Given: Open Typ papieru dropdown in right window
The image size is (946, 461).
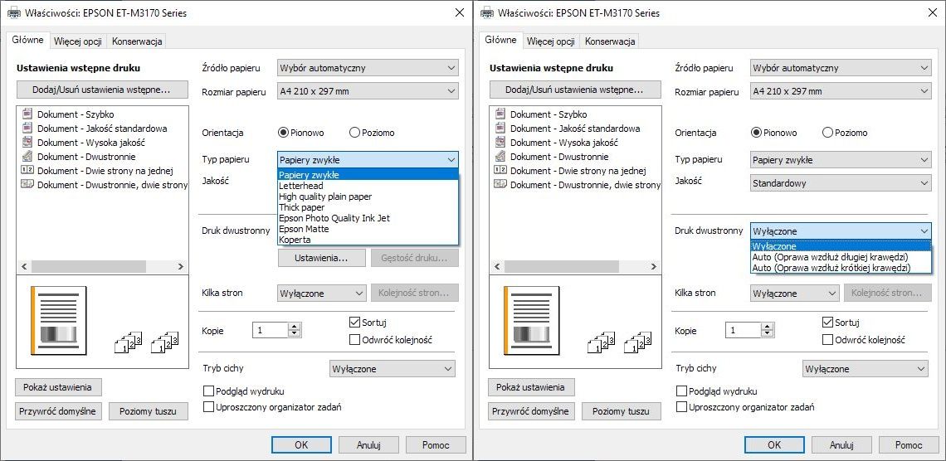Looking at the screenshot, I should [841, 160].
